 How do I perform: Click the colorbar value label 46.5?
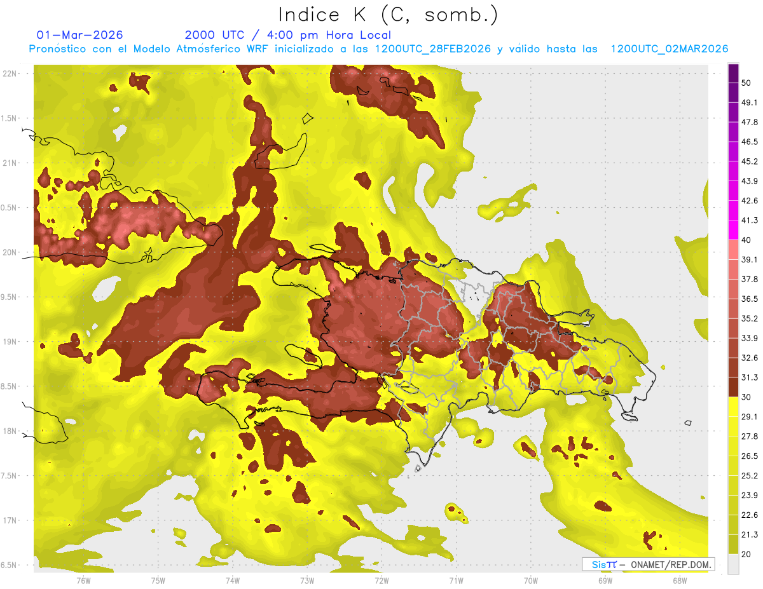pyautogui.click(x=749, y=142)
